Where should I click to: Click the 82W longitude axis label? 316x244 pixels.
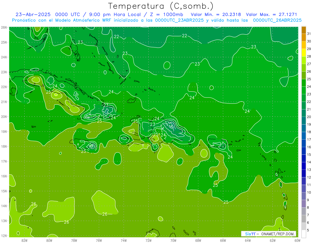24,240
